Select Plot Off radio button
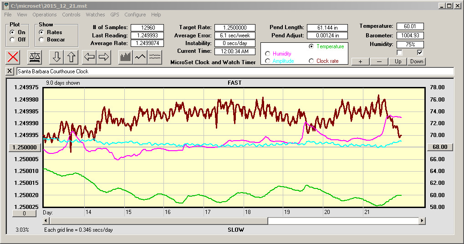 (12, 39)
